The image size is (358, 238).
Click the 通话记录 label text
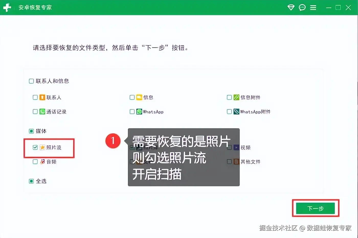coord(56,112)
